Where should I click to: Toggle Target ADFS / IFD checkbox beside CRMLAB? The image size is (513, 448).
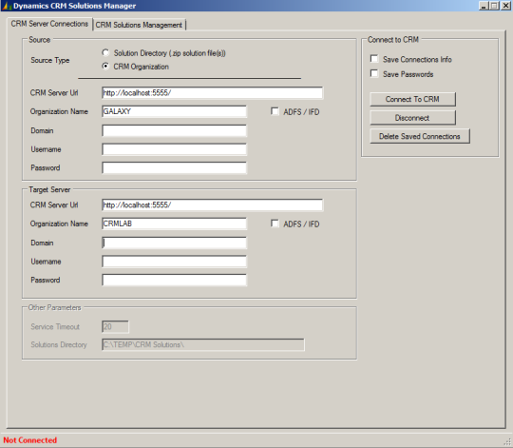tap(275, 224)
